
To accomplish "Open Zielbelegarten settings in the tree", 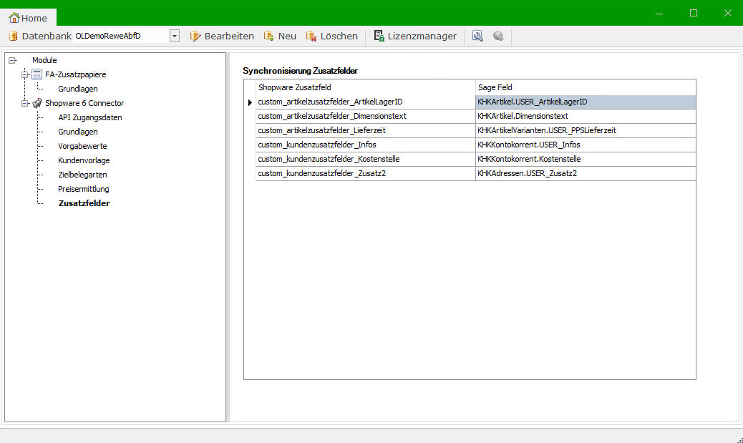I will 82,175.
